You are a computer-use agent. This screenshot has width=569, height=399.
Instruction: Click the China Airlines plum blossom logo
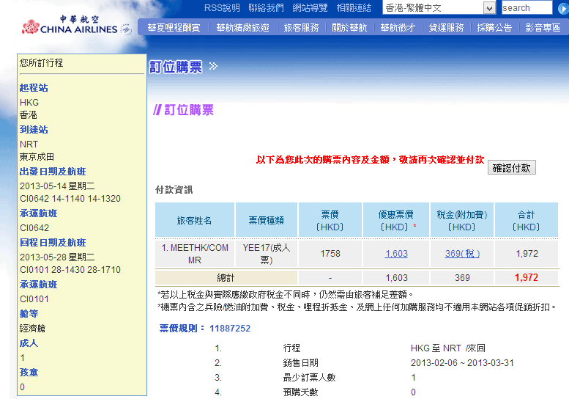coord(30,27)
